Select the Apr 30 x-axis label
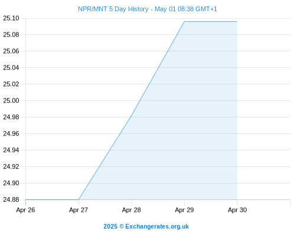The height and width of the screenshot is (236, 292). click(x=237, y=210)
